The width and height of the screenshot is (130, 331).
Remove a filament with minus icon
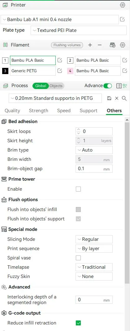[100, 45]
